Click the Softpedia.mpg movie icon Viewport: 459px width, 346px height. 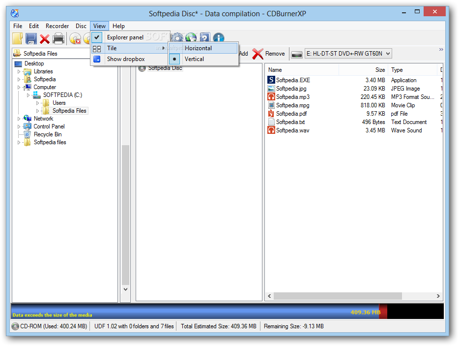click(x=271, y=105)
